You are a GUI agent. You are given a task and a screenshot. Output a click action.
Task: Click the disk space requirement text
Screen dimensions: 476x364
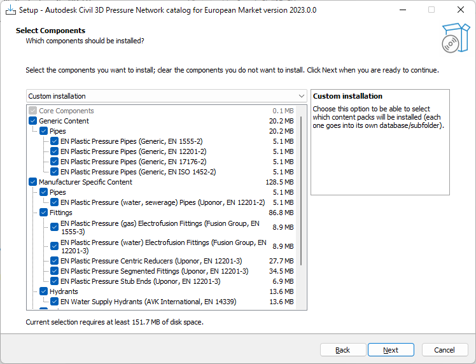click(115, 322)
